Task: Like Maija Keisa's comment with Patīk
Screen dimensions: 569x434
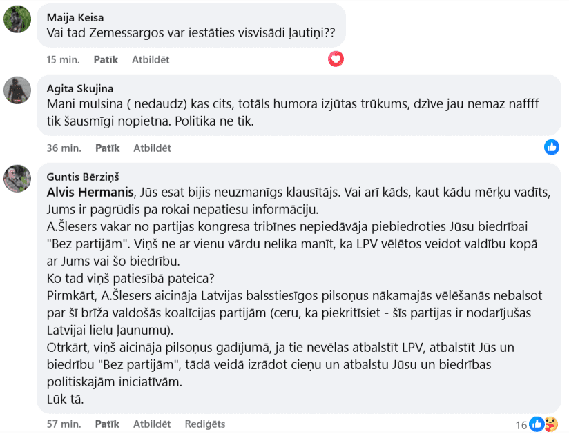Action: 106,60
